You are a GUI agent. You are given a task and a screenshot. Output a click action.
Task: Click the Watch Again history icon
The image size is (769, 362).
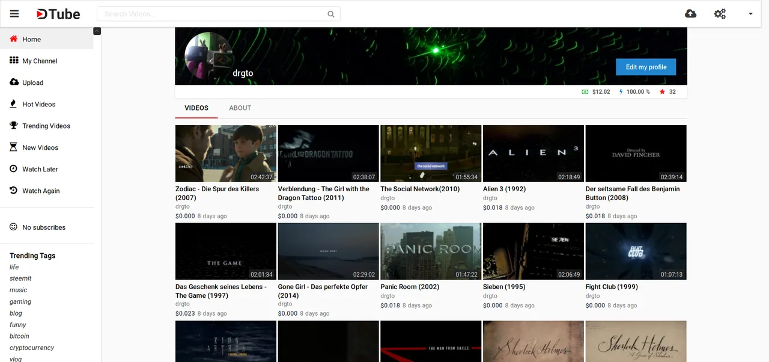14,191
